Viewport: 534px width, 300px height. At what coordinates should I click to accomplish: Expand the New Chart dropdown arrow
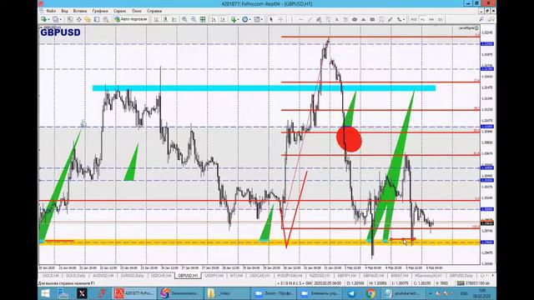coord(48,19)
